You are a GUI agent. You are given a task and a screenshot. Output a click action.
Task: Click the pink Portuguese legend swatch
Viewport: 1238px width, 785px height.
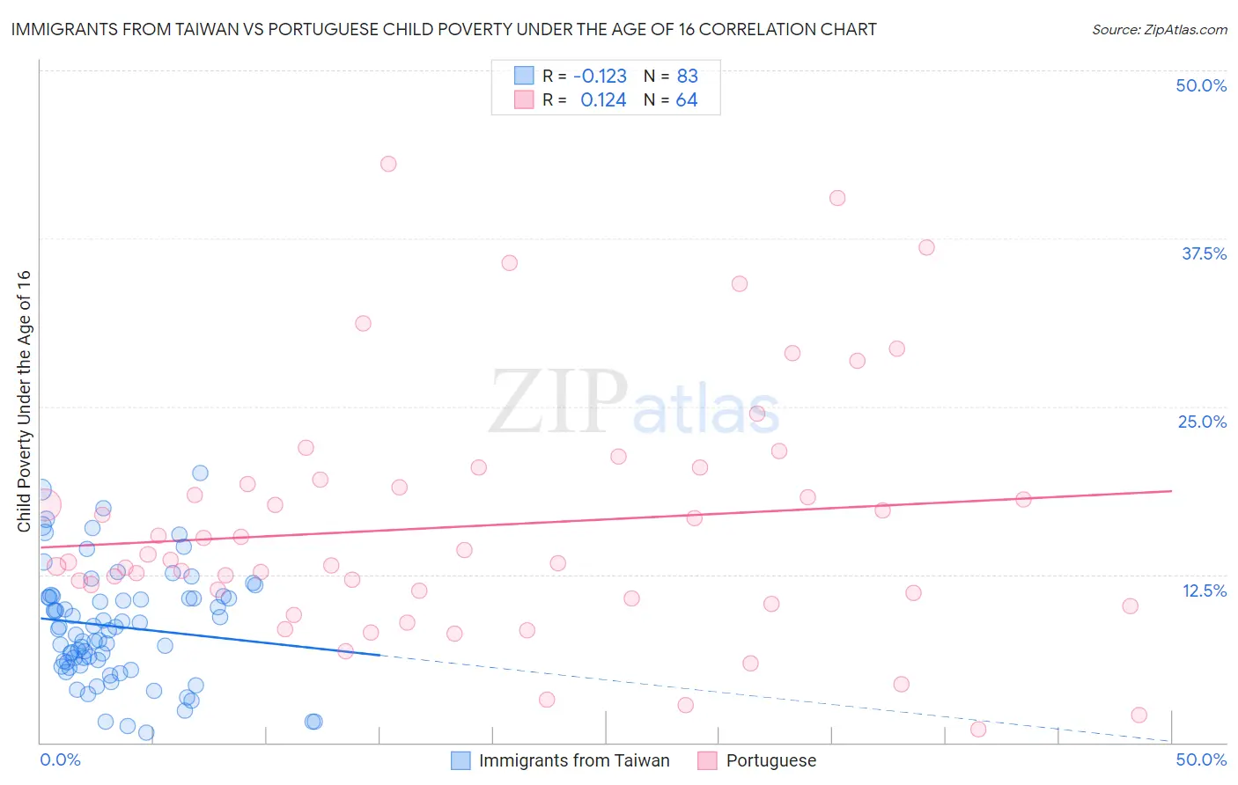tap(707, 760)
